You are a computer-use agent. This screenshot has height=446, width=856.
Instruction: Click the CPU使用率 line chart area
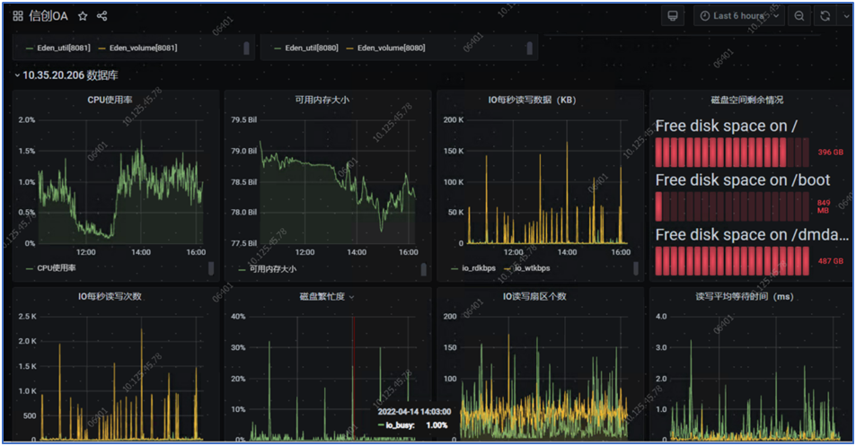120,181
